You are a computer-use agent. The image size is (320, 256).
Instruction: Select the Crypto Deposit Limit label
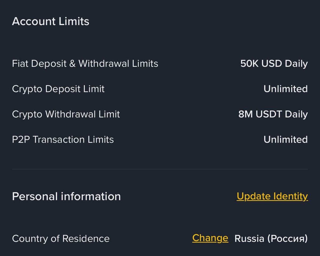click(x=58, y=89)
